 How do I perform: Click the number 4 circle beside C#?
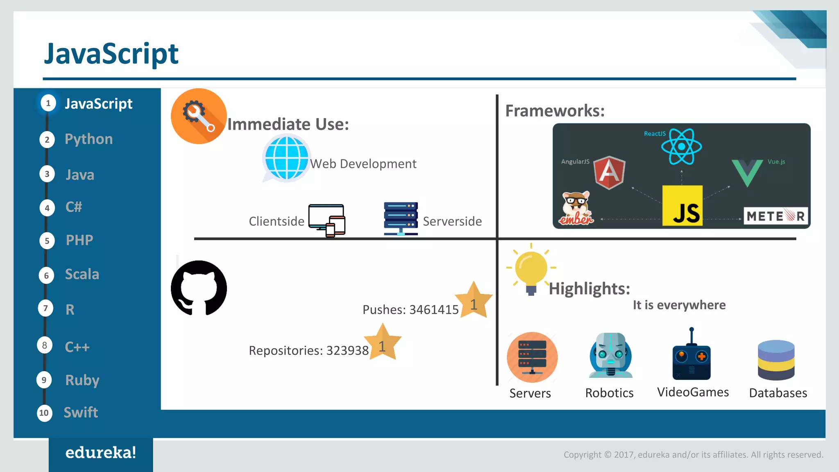coord(47,208)
